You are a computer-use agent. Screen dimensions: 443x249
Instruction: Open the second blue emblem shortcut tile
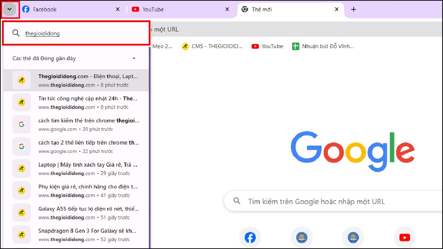(353, 237)
